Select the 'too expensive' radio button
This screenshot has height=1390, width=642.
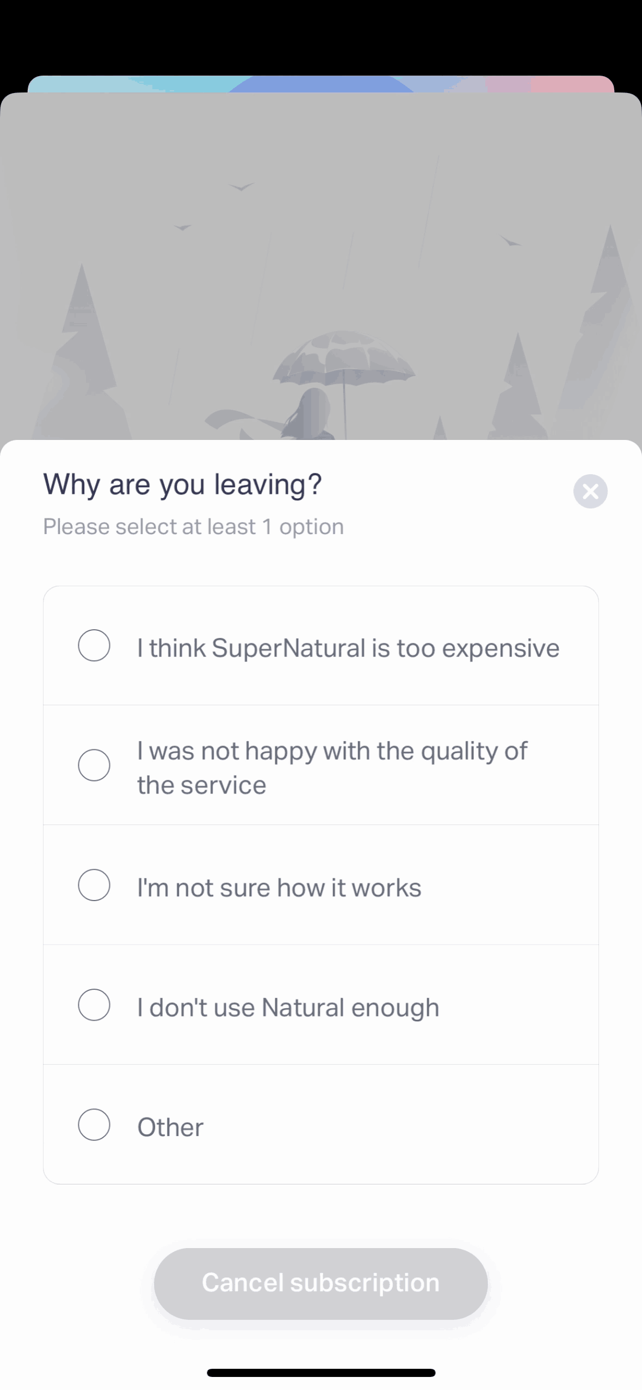point(94,646)
